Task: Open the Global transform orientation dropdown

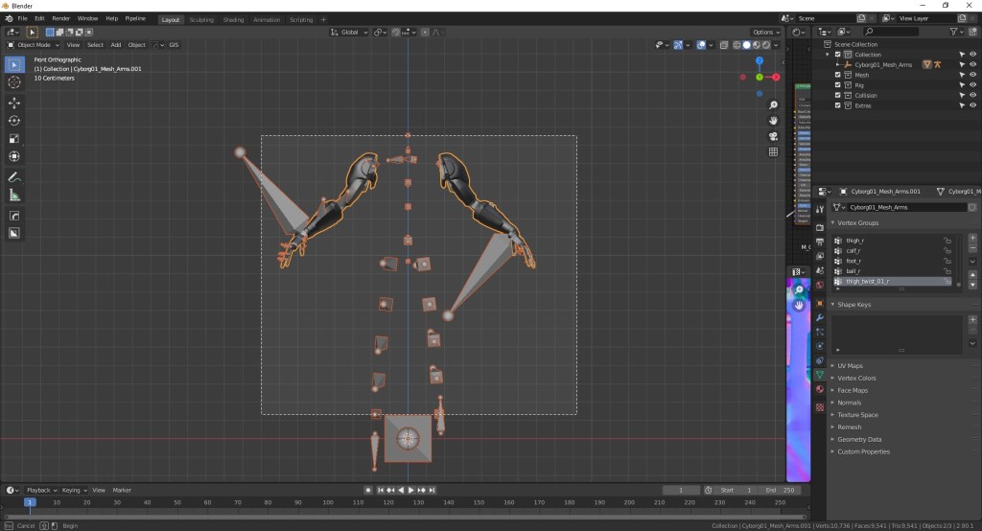Action: [x=349, y=32]
